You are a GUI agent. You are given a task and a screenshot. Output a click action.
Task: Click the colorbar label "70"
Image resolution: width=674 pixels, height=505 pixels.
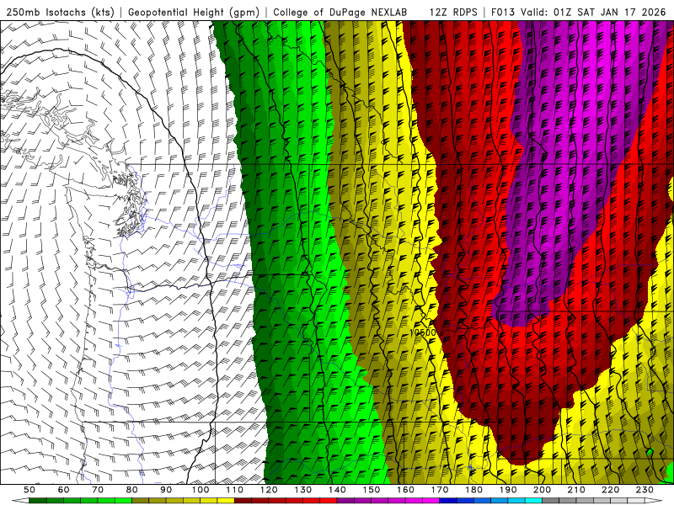[x=98, y=490]
